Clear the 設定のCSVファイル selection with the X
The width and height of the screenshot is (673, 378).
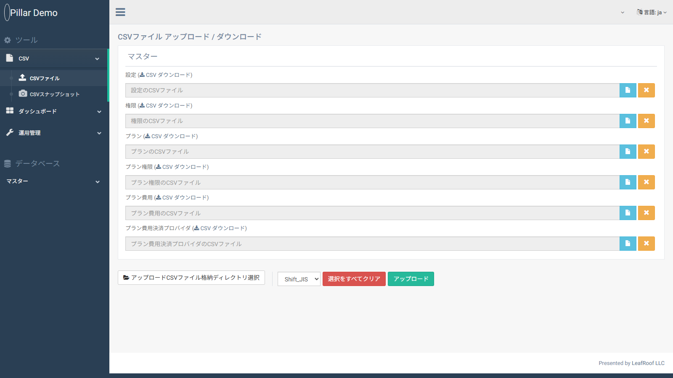click(647, 90)
